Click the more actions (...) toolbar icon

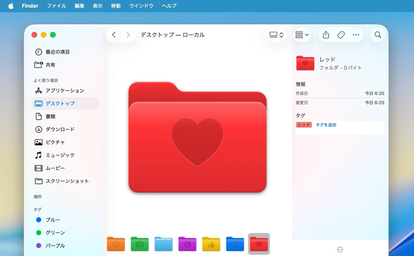tap(356, 35)
